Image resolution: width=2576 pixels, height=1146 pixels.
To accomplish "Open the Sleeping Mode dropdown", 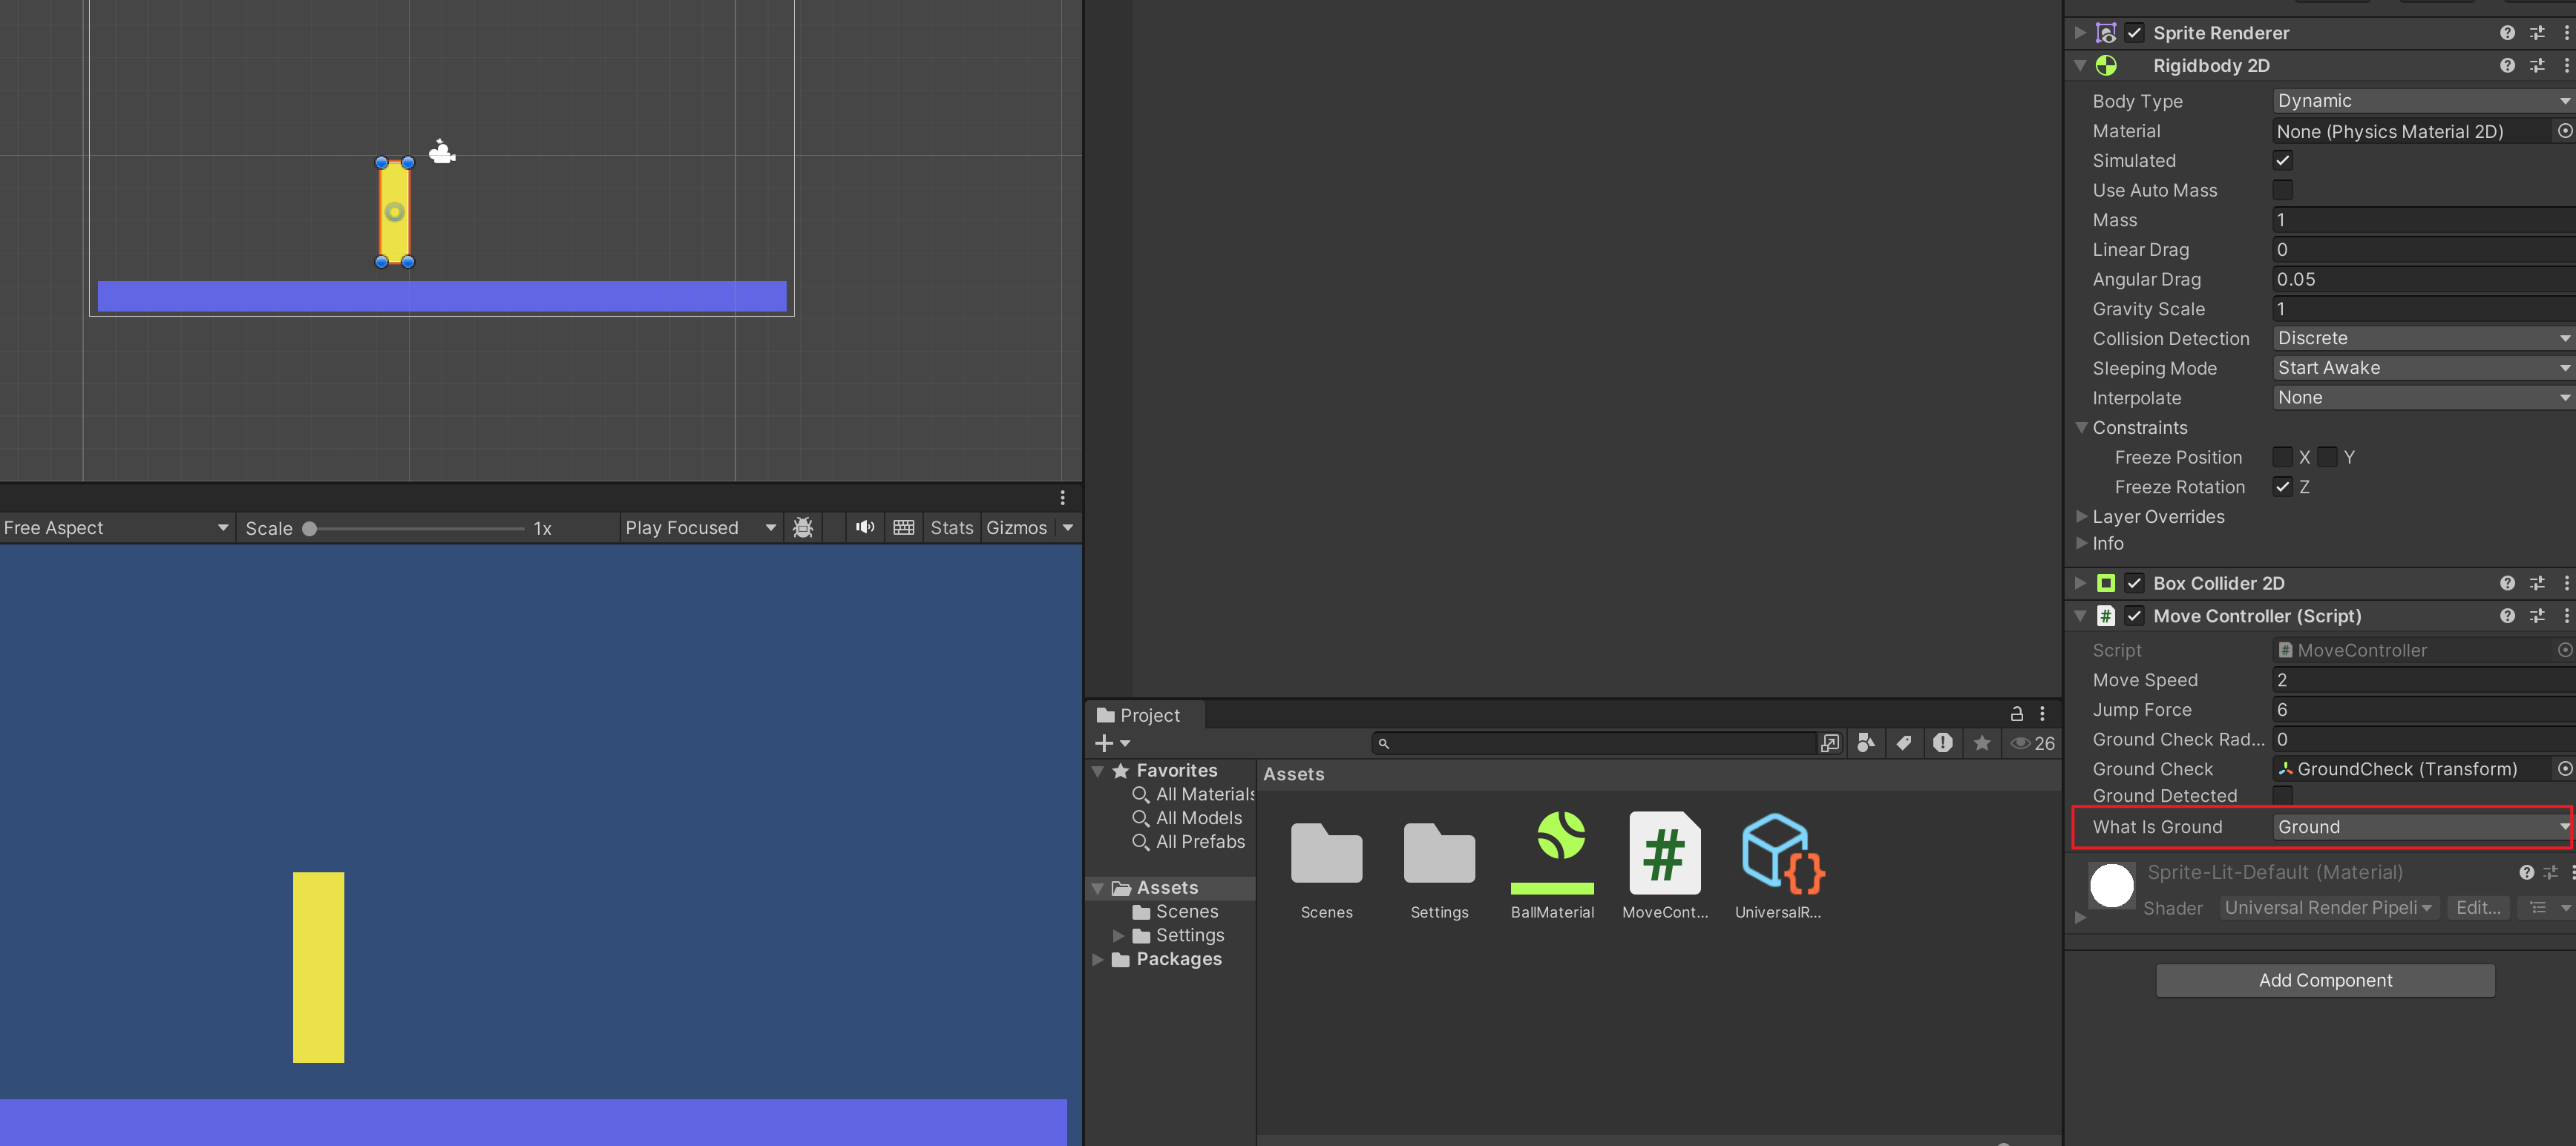I will tap(2424, 369).
